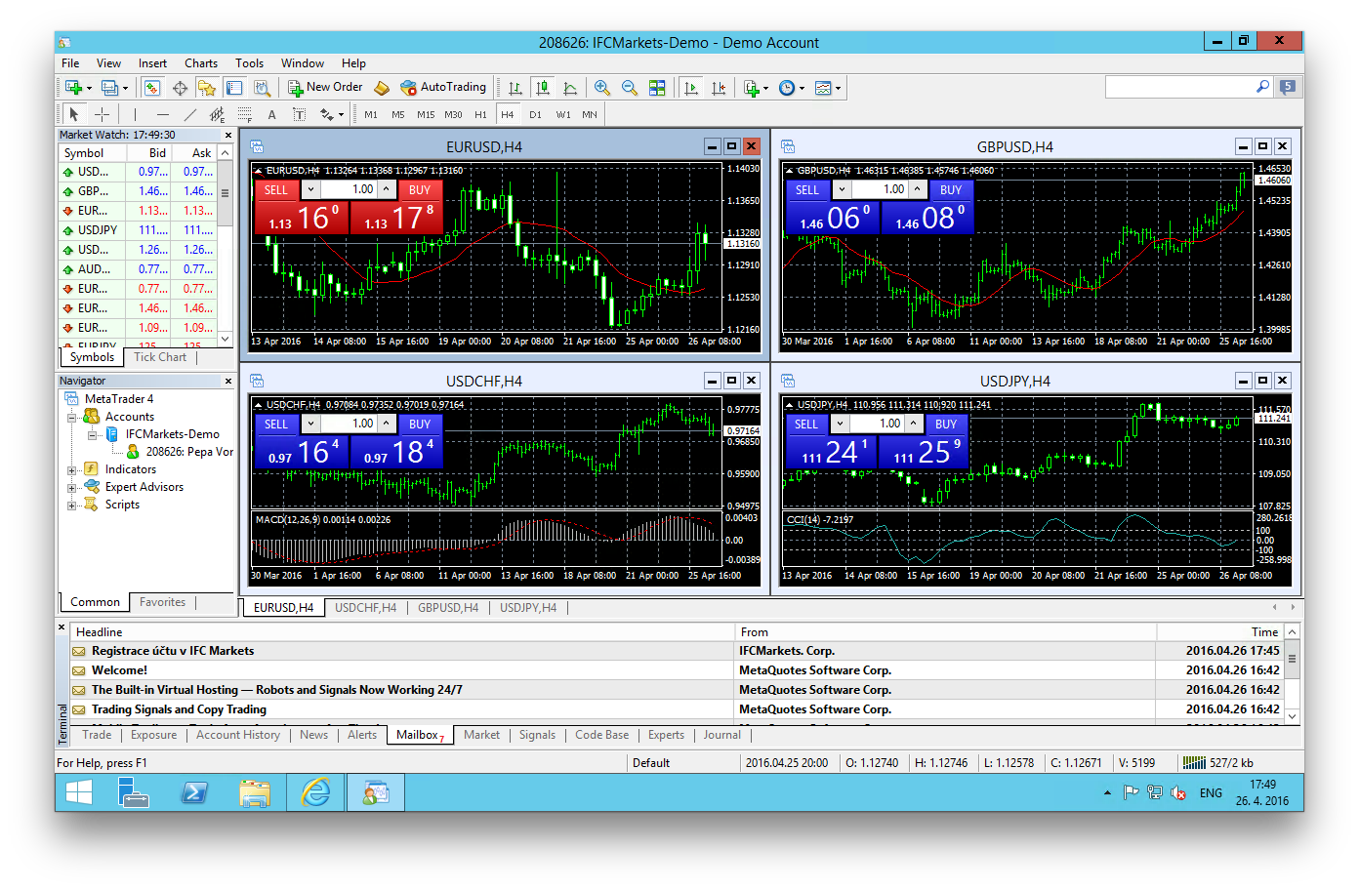Open the Profiles toolbar icon

click(110, 88)
